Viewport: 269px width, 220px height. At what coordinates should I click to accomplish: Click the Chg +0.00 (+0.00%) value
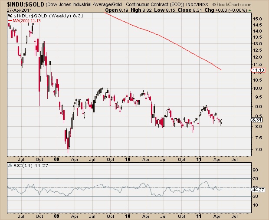(226, 10)
